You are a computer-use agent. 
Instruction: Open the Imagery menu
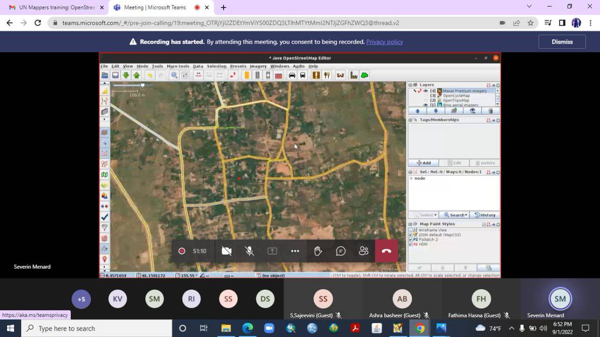tap(258, 66)
